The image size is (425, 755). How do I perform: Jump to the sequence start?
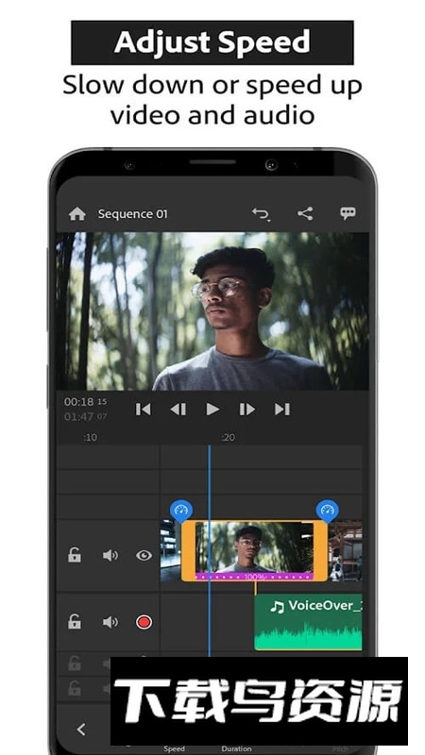144,410
